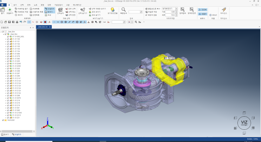This screenshot has height=142, width=261.
Task: Toggle the 배경색 없음 checkbox
Action: click(x=146, y=15)
